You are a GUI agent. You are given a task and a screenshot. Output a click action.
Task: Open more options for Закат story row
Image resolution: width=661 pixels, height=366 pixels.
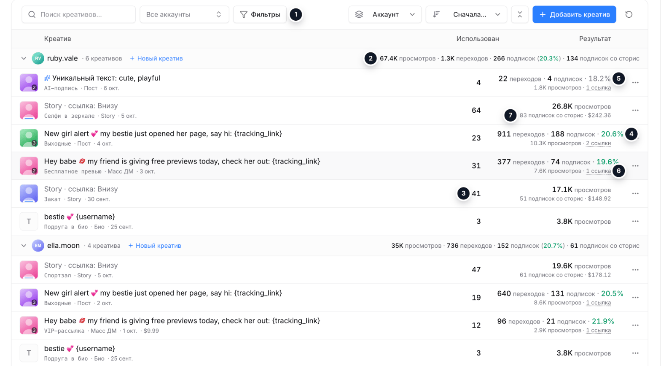(635, 194)
